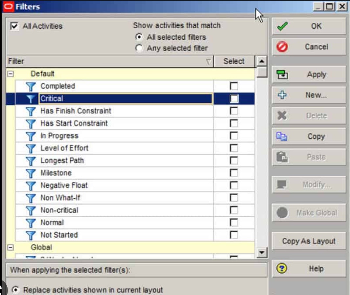Click the yellow question mark Help icon
Image resolution: width=350 pixels, height=295 pixels.
tap(282, 268)
